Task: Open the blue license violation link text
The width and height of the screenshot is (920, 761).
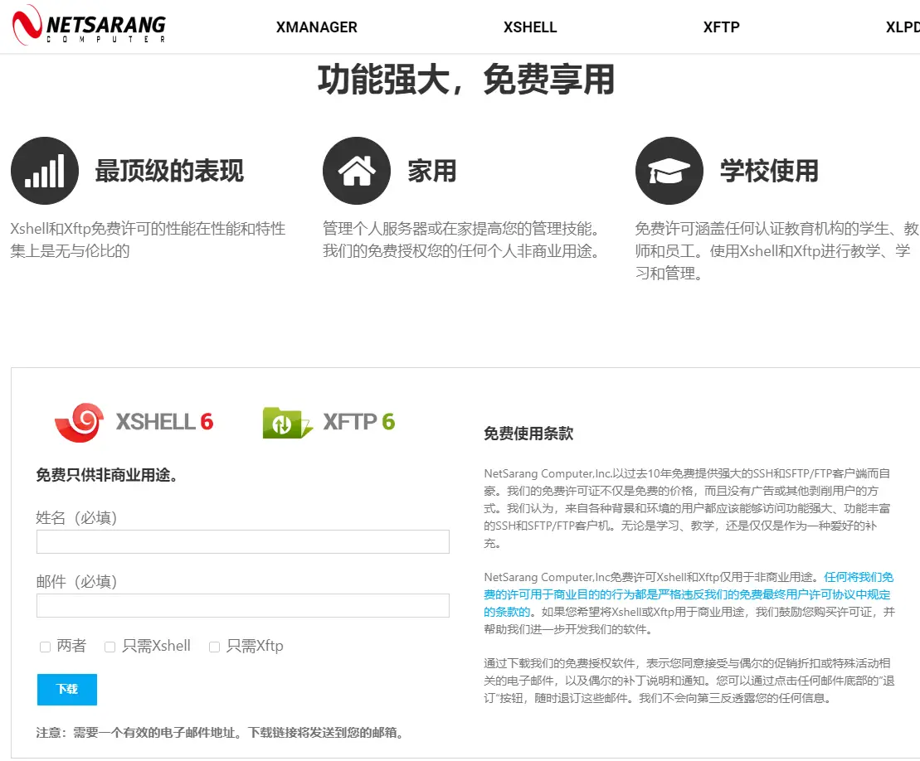Action: click(x=688, y=594)
